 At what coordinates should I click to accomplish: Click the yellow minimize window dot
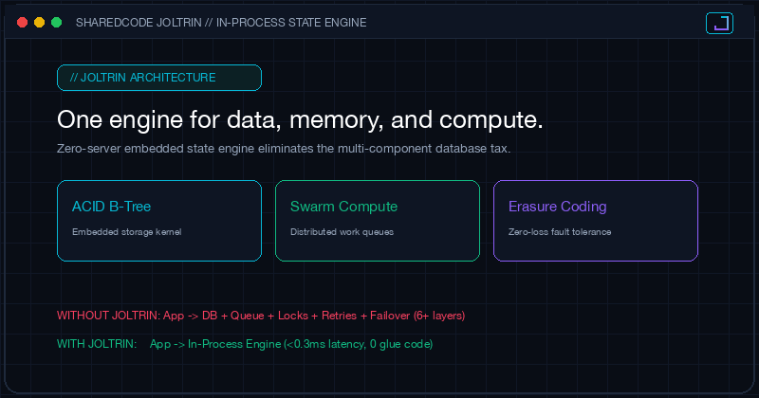click(39, 22)
